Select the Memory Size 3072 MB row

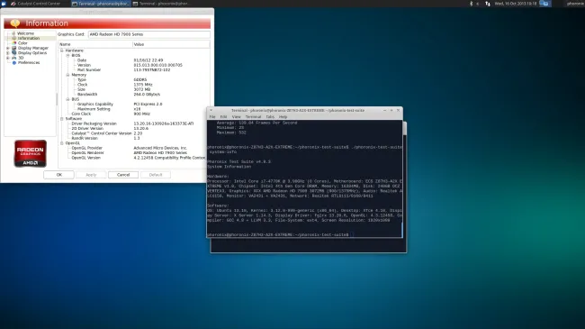[134, 89]
